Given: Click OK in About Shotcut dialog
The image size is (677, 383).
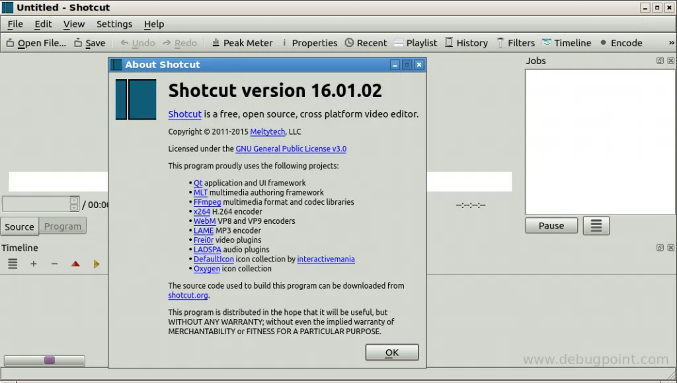Looking at the screenshot, I should [x=392, y=353].
